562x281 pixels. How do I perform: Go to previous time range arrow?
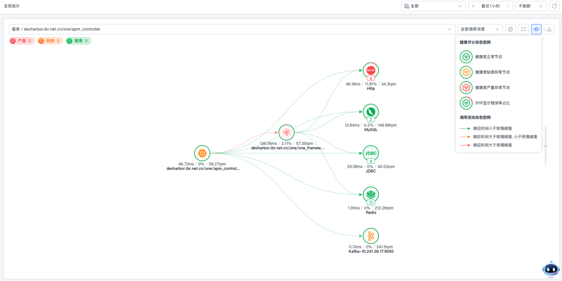pos(473,6)
